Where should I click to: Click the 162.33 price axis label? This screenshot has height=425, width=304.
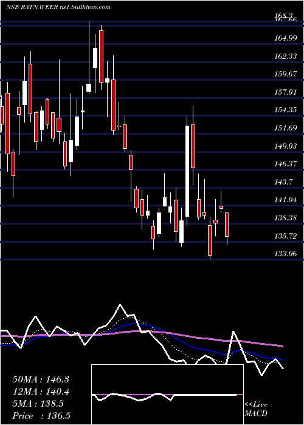click(286, 56)
